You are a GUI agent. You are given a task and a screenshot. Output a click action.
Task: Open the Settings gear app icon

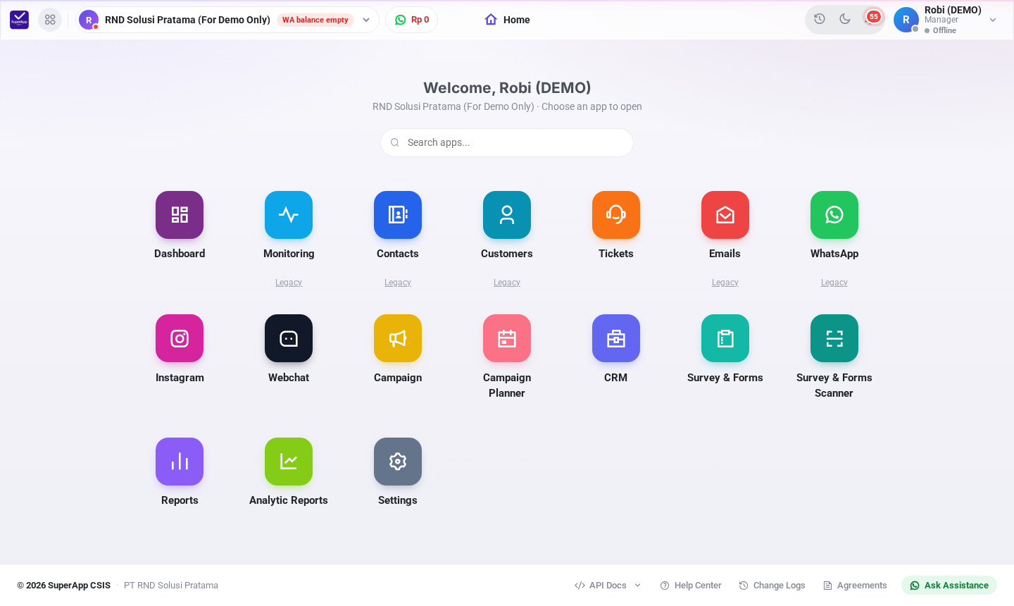398,462
